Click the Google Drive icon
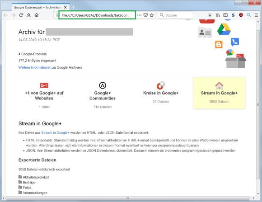Viewport: 262px width, 202px height. pyautogui.click(x=224, y=29)
